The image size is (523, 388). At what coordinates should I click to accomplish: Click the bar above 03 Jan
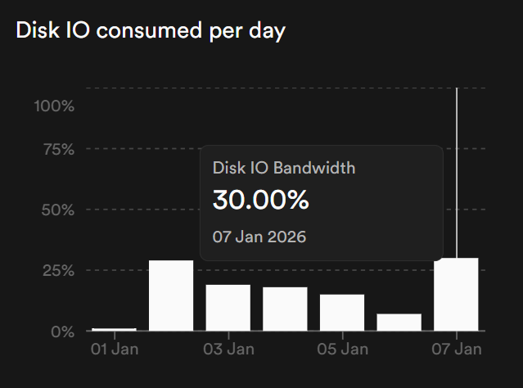228,308
